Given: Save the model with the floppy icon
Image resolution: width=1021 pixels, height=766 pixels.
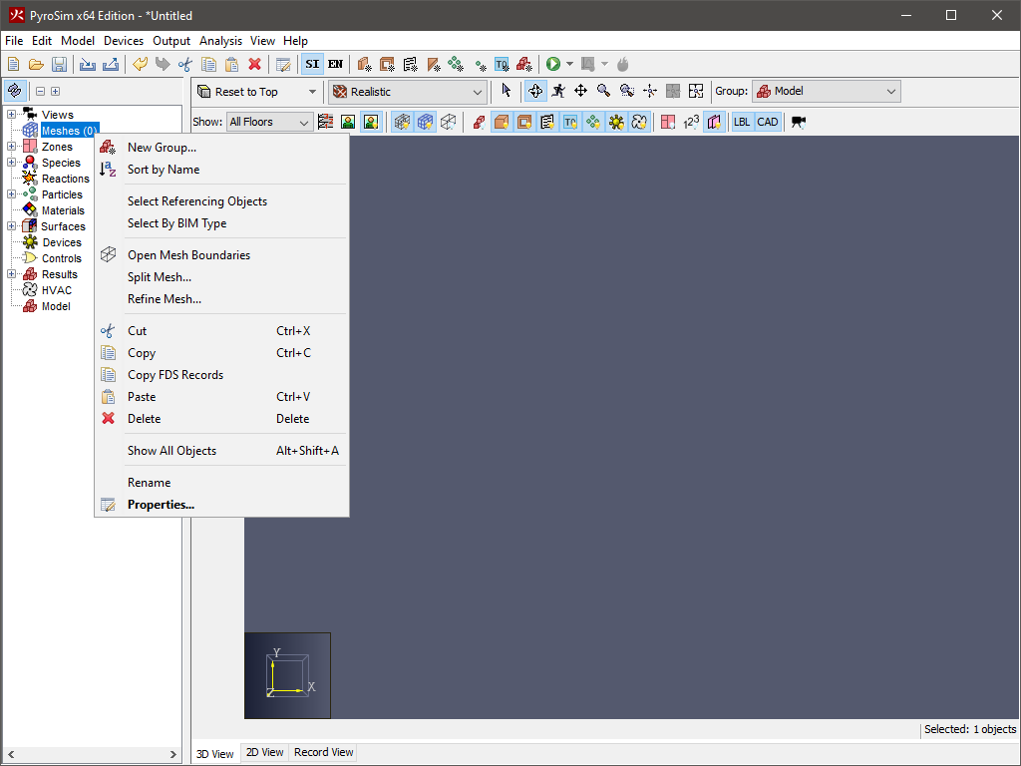Looking at the screenshot, I should point(59,65).
